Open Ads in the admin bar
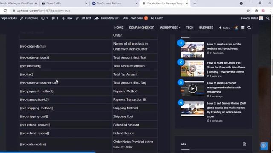 tap(125, 18)
